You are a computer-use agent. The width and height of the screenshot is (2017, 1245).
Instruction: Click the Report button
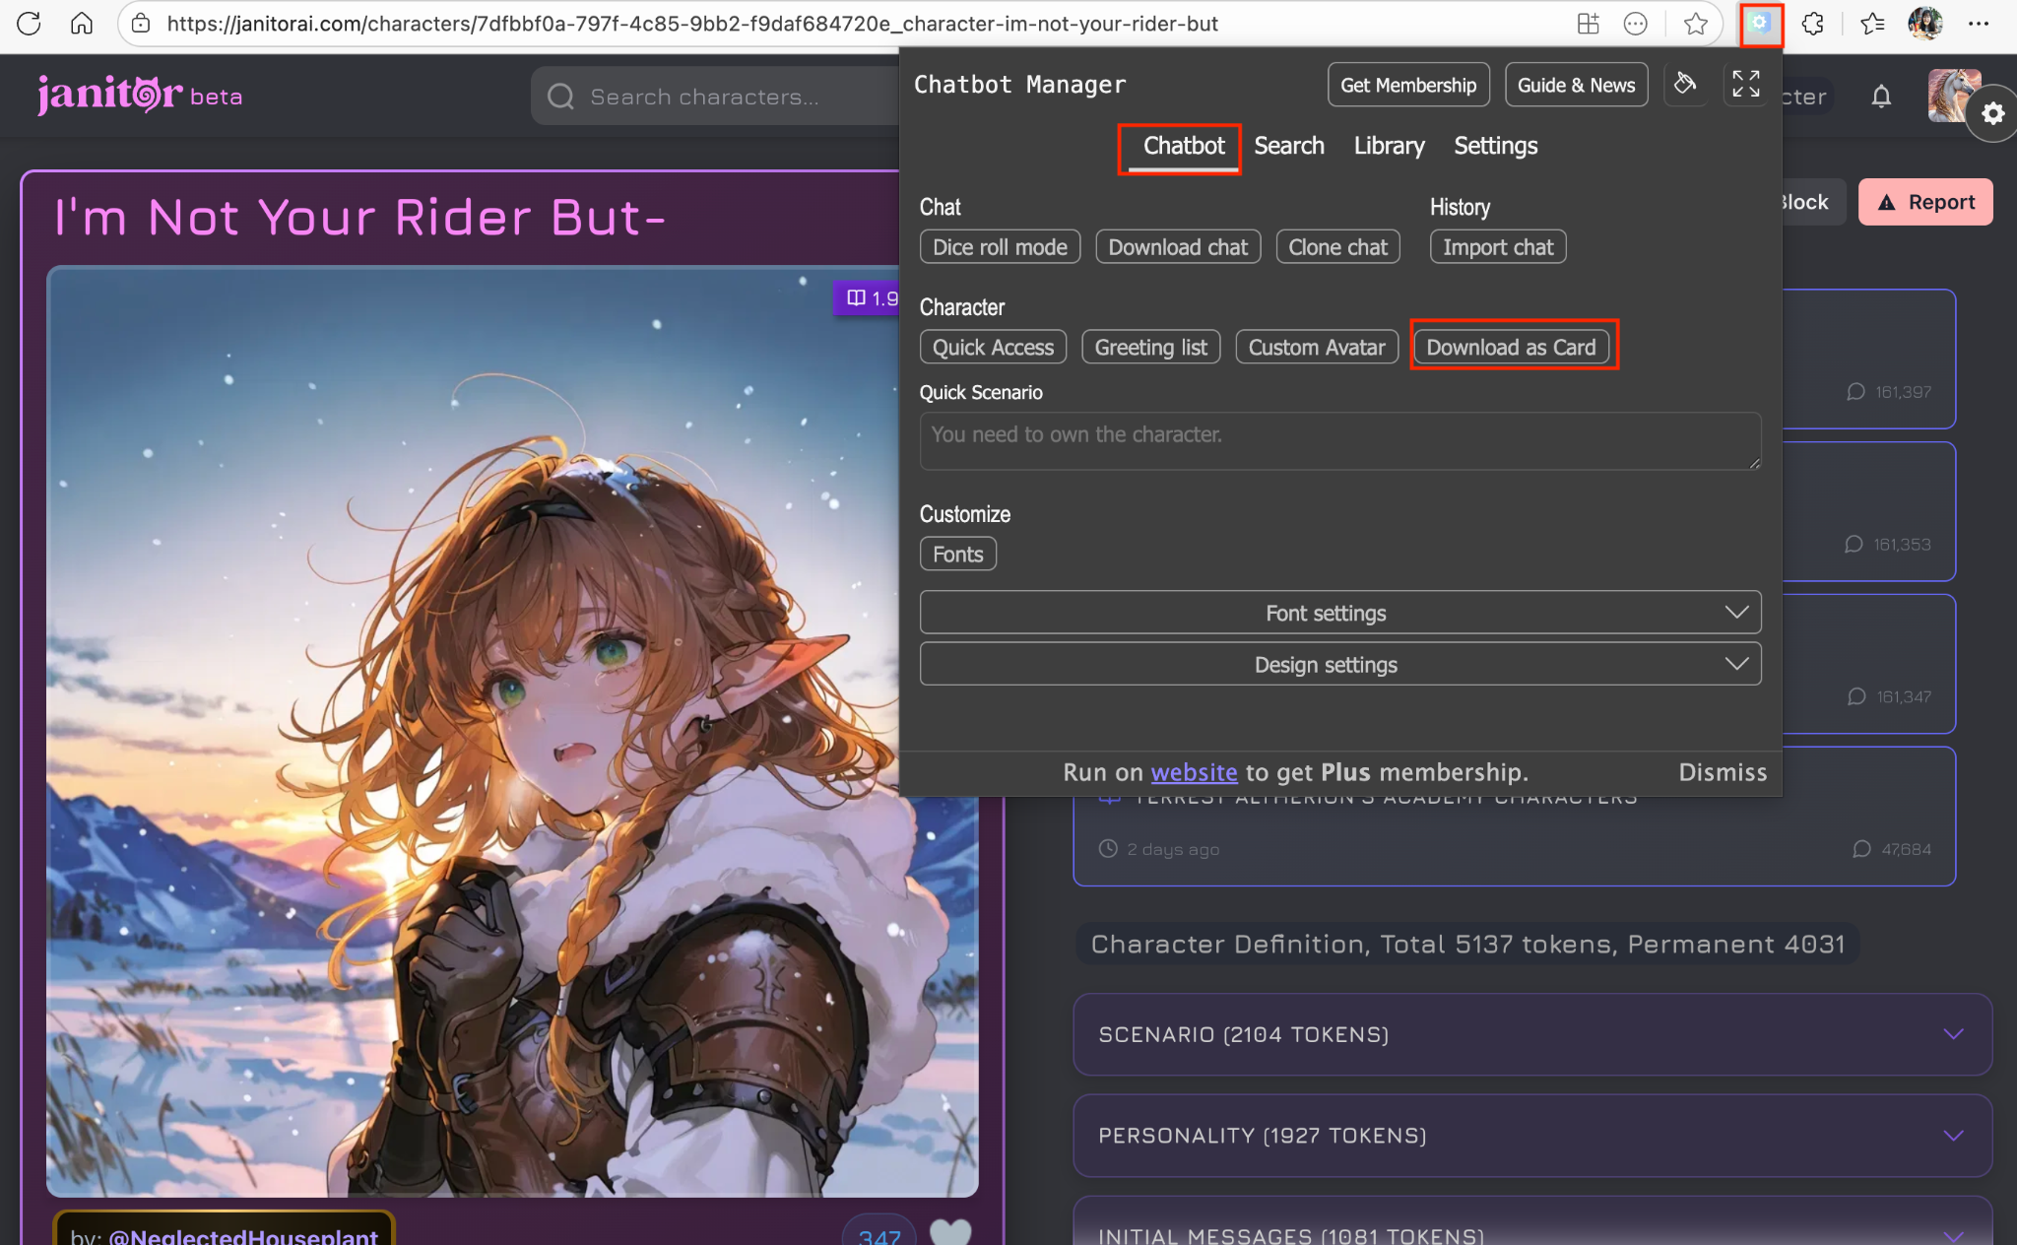1924,202
